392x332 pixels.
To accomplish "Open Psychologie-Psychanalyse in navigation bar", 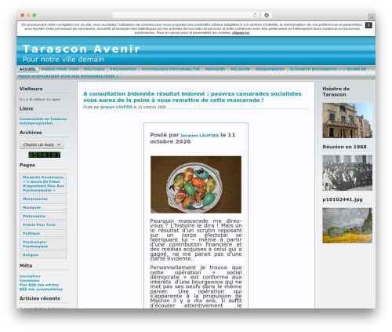I will [171, 69].
